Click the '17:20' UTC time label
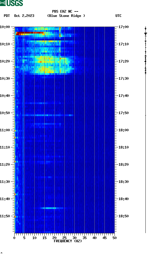The height and width of the screenshot is (256, 158). point(123,61)
